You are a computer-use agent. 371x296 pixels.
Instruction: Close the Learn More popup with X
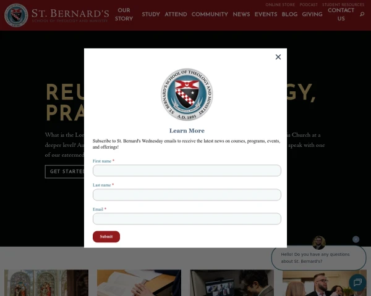[278, 57]
